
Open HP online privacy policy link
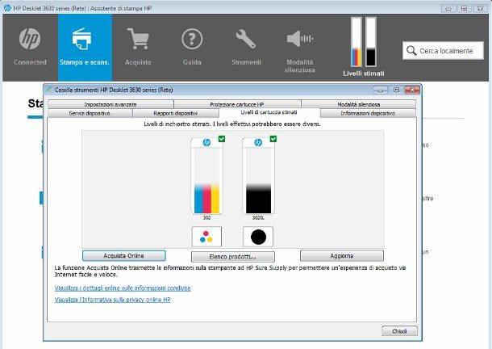[x=113, y=300]
